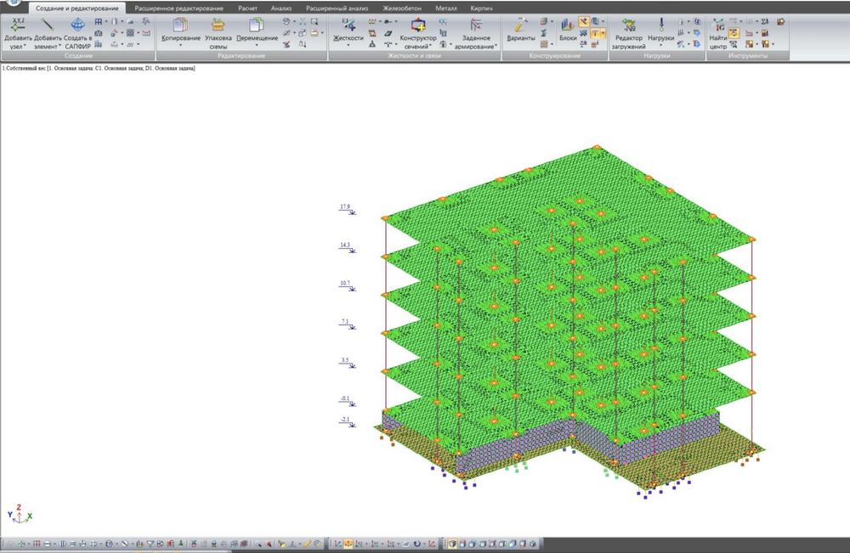Toggle the highlighted icon in Инструменты group
The image size is (850, 553).
[x=735, y=33]
